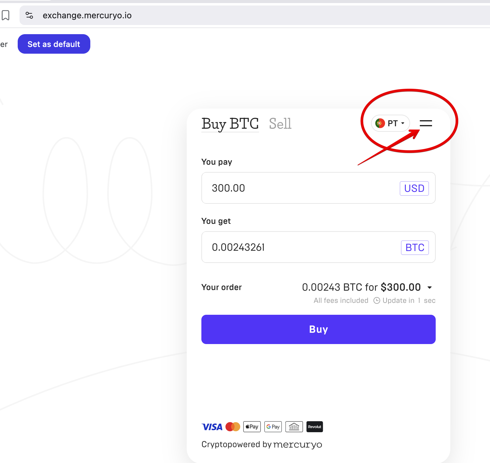Click the Portugal flag icon
This screenshot has width=490, height=463.
pyautogui.click(x=380, y=123)
